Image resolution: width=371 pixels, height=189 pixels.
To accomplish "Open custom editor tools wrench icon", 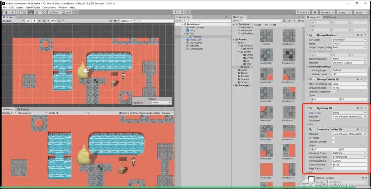I will click(43, 12).
